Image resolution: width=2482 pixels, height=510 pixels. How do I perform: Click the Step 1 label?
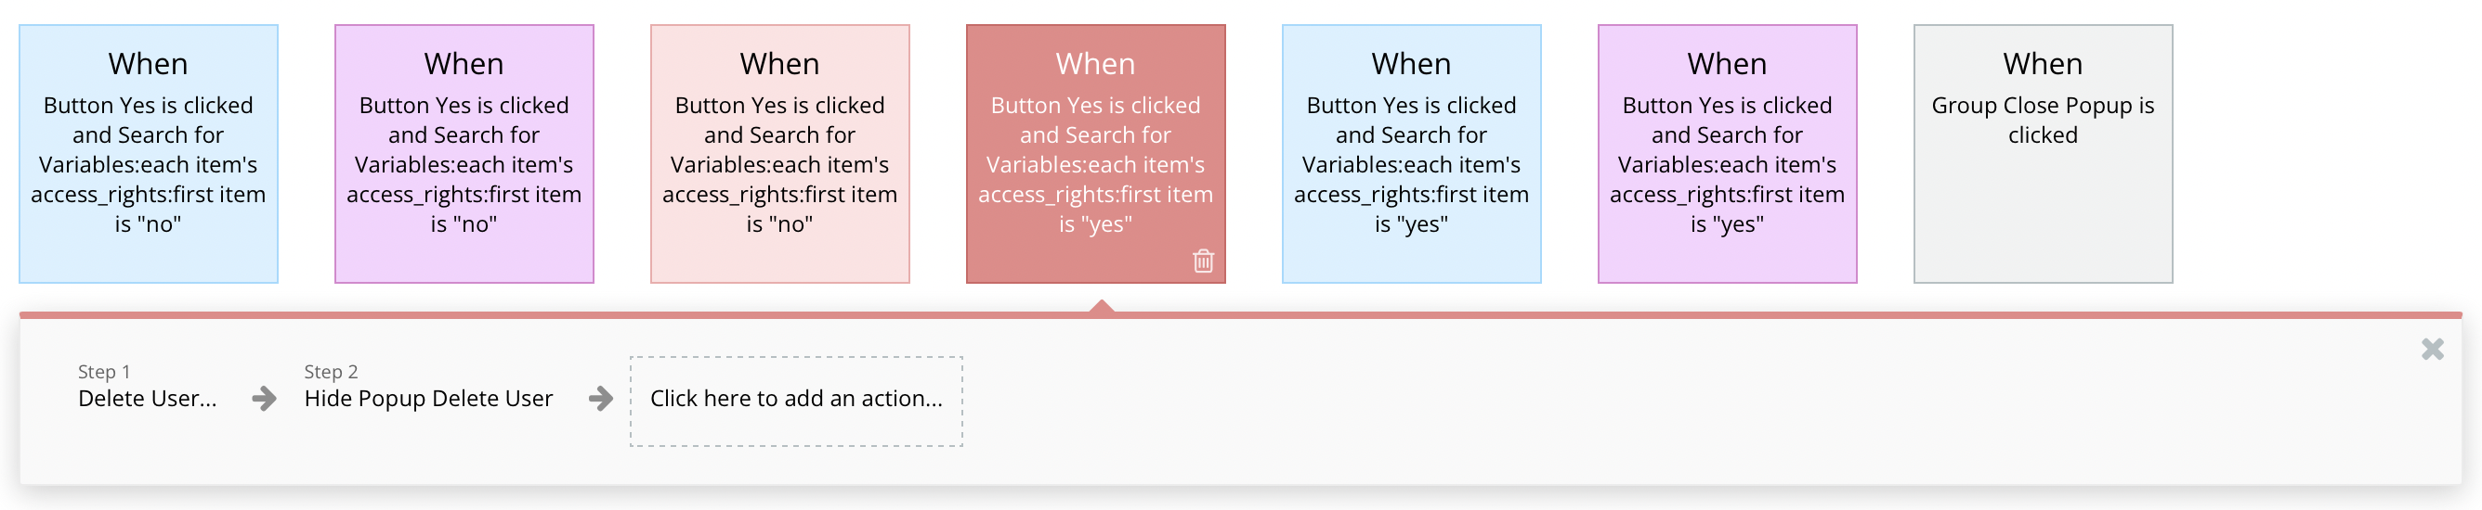click(104, 372)
